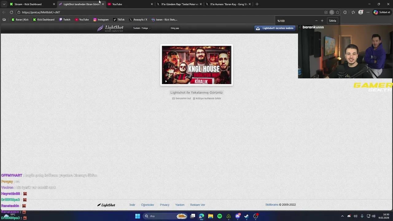The height and width of the screenshot is (221, 393).
Task: Open the Turkish - Türkçe language dropdown
Action: pyautogui.click(x=142, y=28)
